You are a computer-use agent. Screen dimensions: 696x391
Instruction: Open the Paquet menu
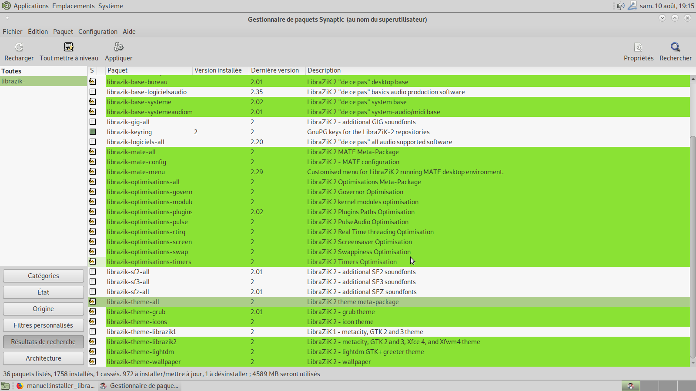click(63, 32)
